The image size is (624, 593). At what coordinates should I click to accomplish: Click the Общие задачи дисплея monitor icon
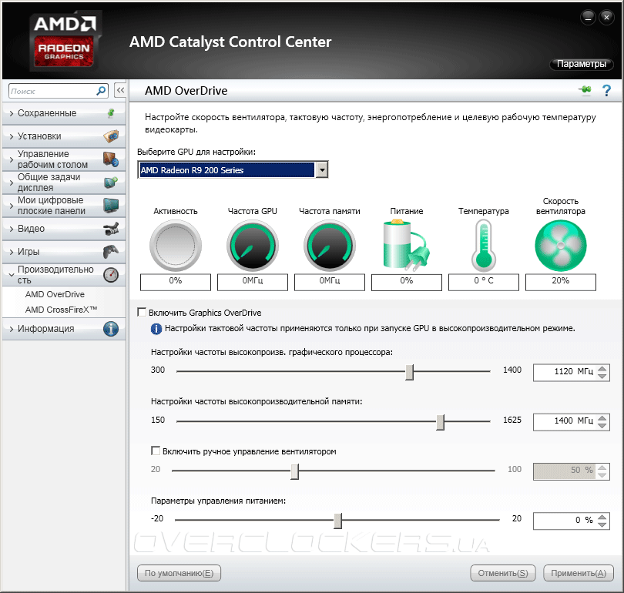coord(111,183)
